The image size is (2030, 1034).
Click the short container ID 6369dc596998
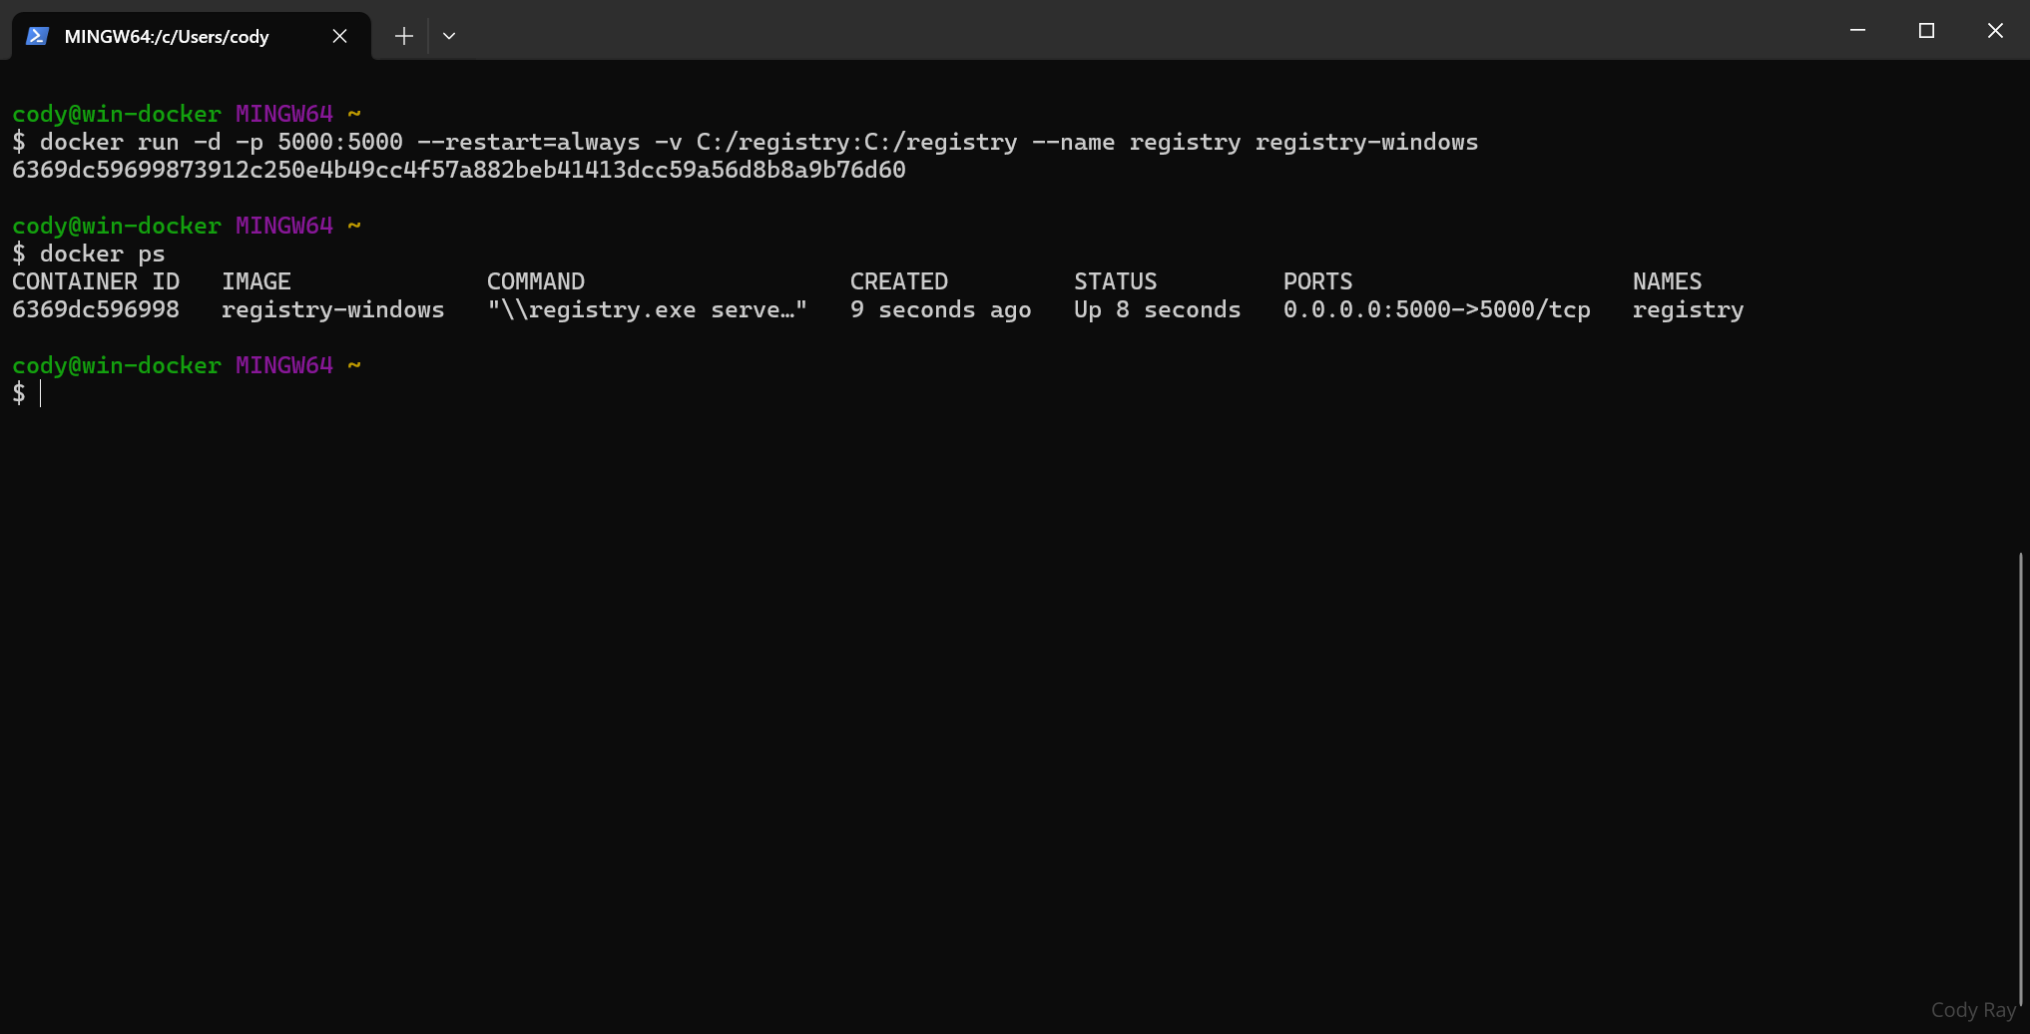coord(96,309)
